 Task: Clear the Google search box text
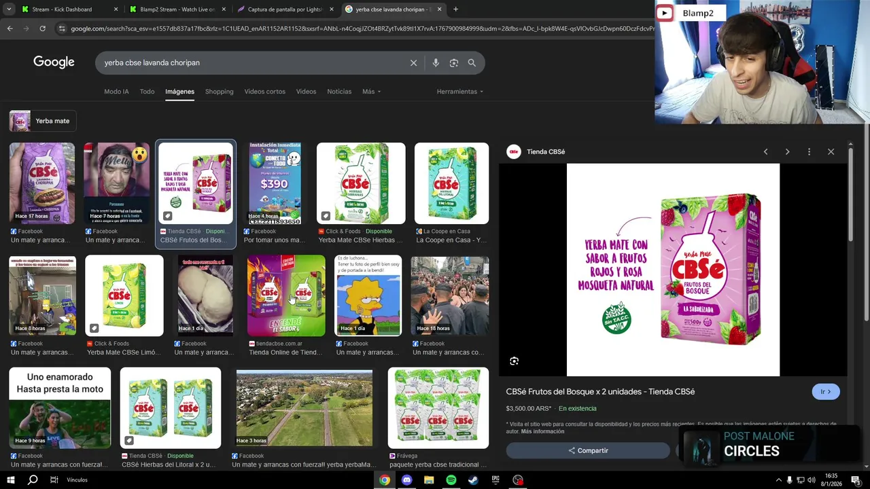[413, 62]
